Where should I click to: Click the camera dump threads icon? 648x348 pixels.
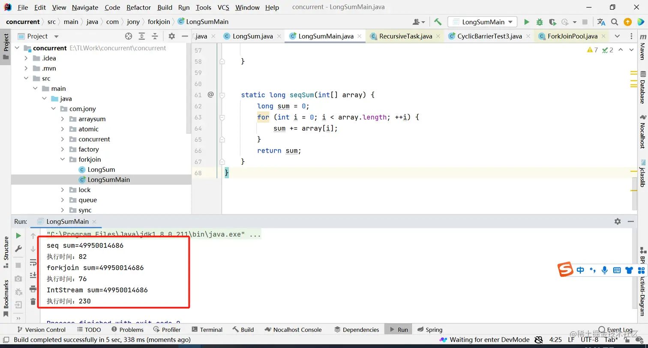point(18,279)
